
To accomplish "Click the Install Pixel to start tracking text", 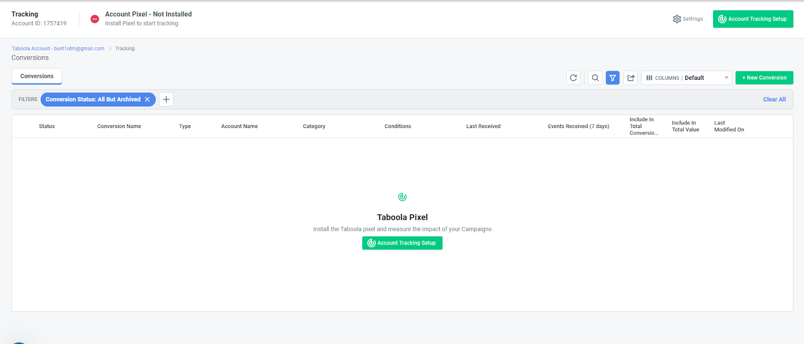I will tap(142, 24).
